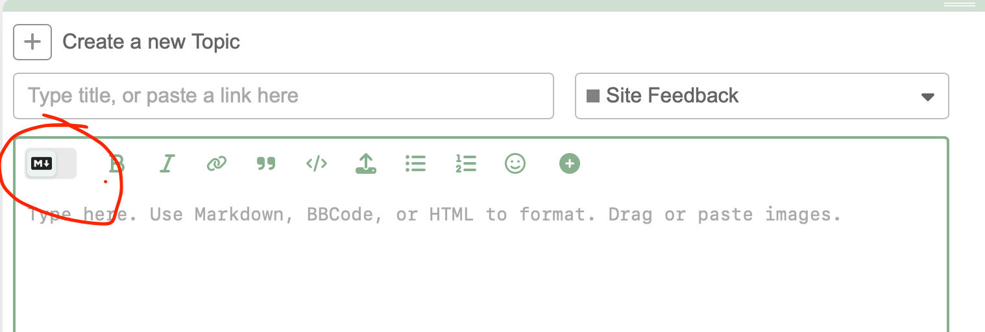Start a numbered list
The height and width of the screenshot is (332, 985).
pyautogui.click(x=466, y=163)
